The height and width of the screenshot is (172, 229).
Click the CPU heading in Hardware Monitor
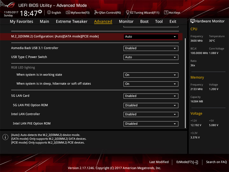coord(194,29)
